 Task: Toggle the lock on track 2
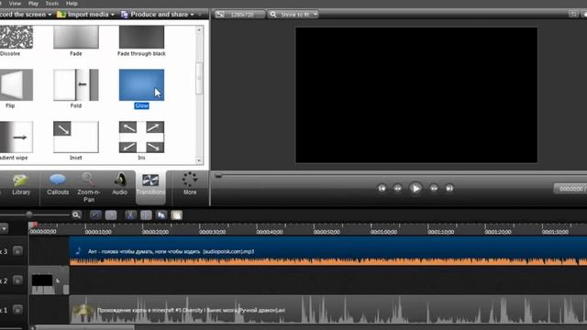click(x=17, y=280)
